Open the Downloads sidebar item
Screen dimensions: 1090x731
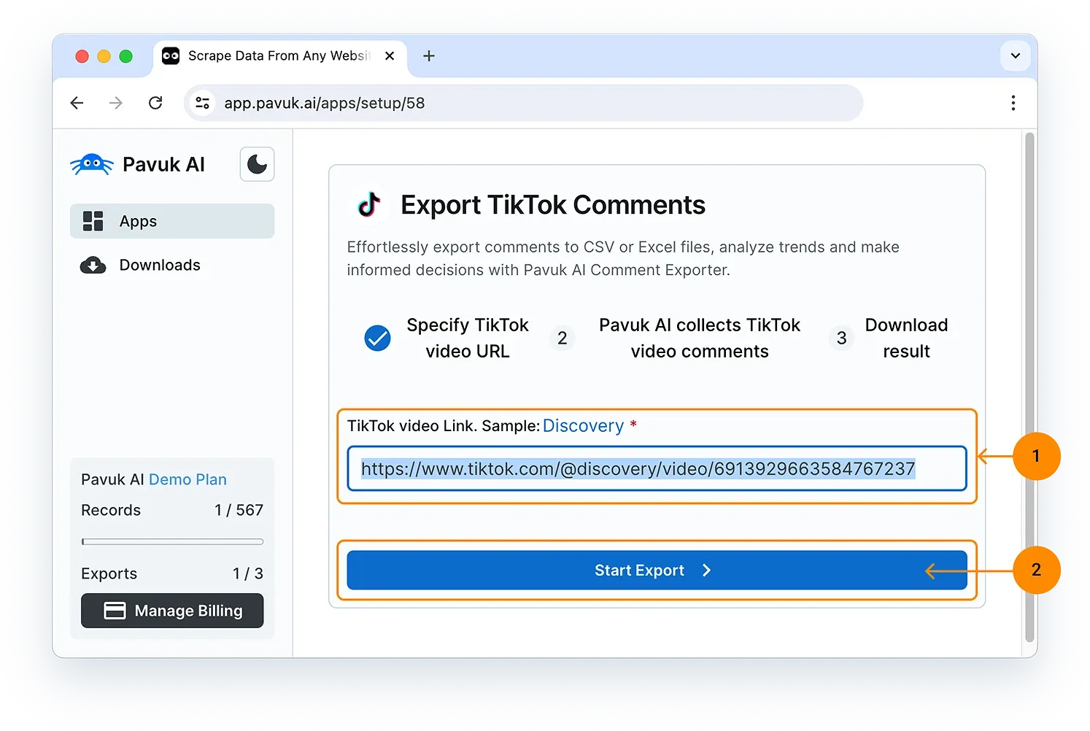coord(172,265)
